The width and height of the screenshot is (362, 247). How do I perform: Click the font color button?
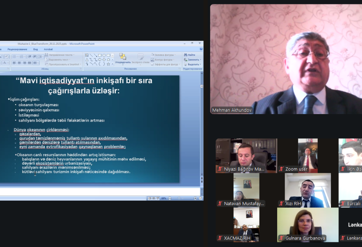pyautogui.click(x=5, y=63)
